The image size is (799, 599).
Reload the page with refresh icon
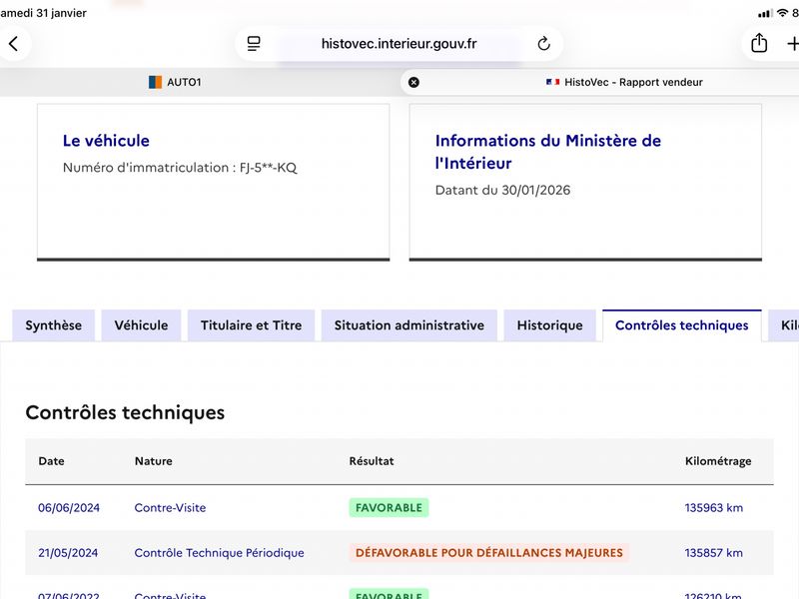tap(543, 44)
